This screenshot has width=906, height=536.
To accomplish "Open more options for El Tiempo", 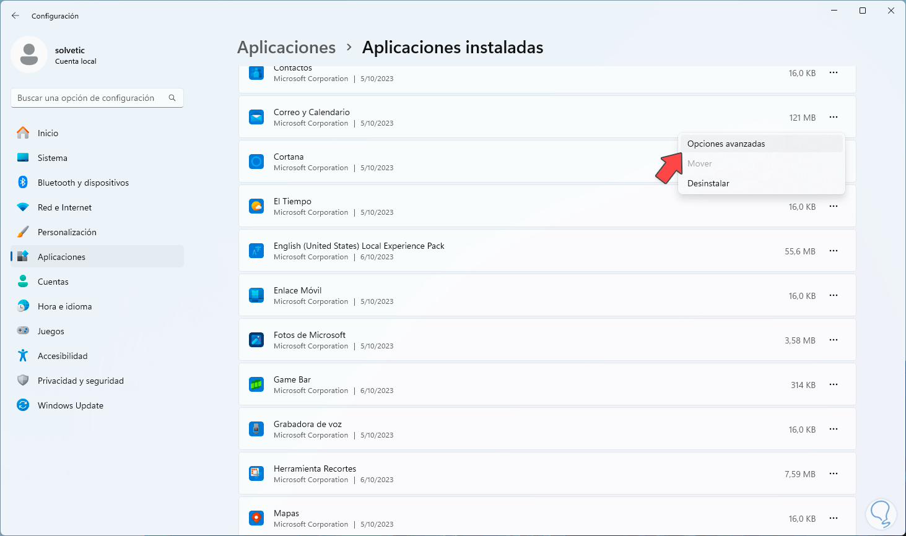I will (834, 206).
